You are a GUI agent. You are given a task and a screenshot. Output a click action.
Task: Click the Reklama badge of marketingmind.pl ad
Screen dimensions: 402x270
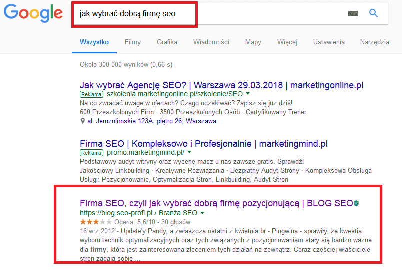point(91,153)
